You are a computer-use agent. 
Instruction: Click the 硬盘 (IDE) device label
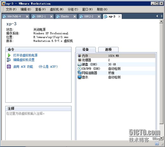pyautogui.click(x=89, y=64)
